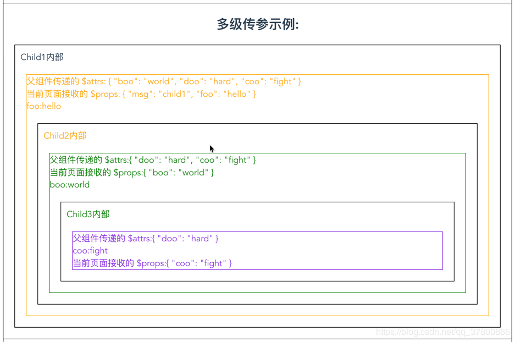Select the Child3内部 label
The image size is (515, 342).
tap(88, 214)
